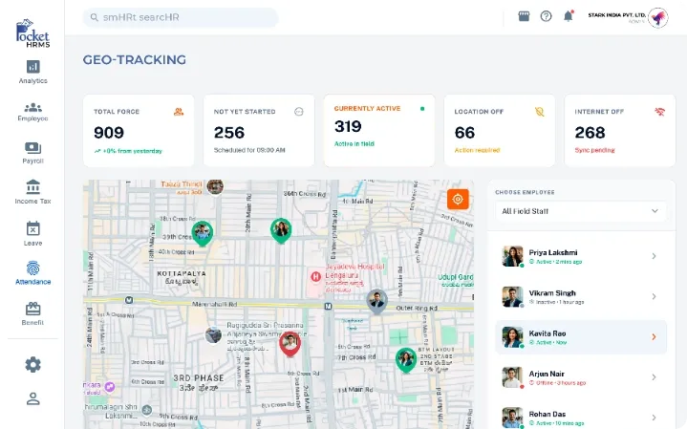Click the Internet Off wifi icon
Screen dimensions: 687x429
pos(660,112)
